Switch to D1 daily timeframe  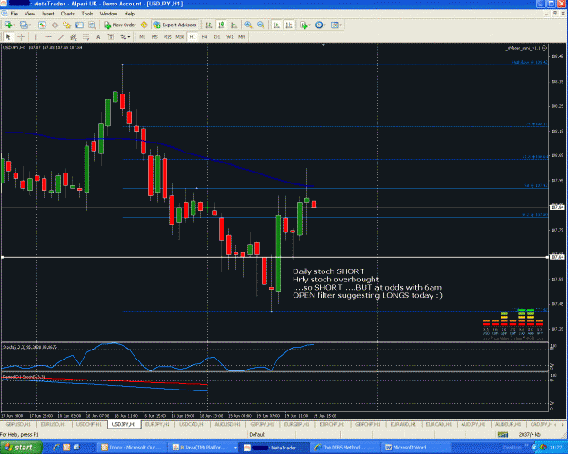217,37
